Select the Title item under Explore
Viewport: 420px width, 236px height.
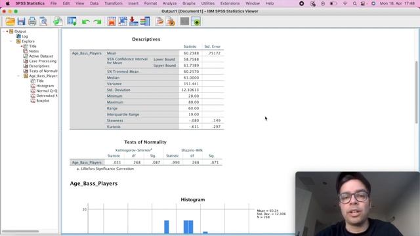coord(33,47)
